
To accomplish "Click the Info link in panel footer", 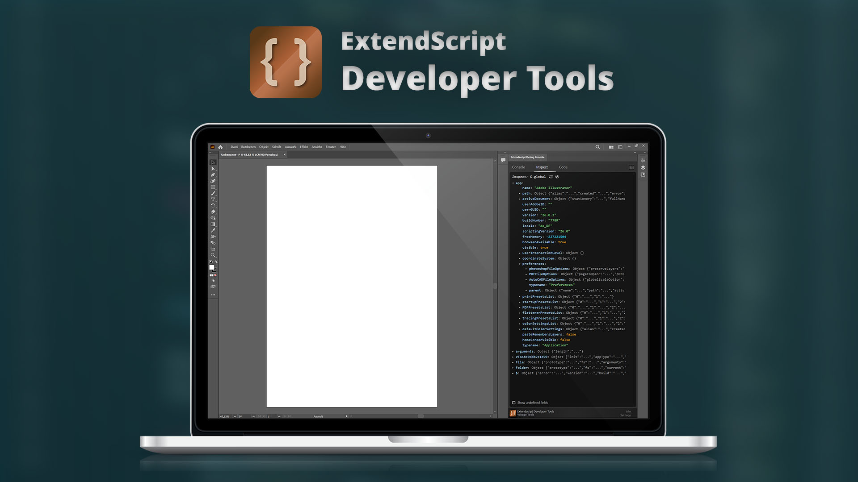I will point(628,411).
